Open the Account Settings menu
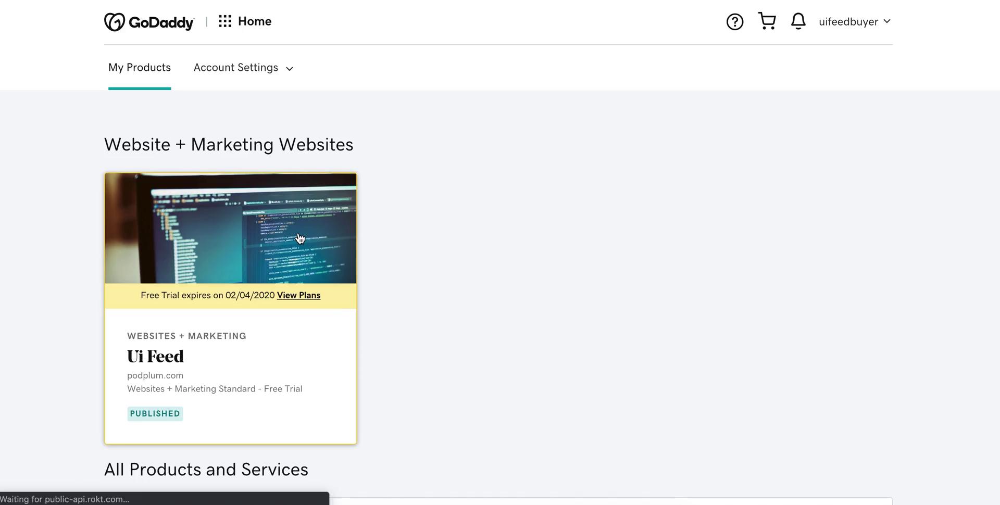 tap(236, 68)
